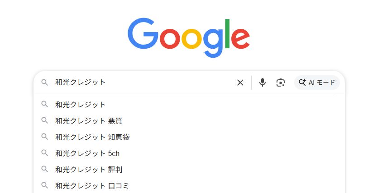Click magnifier icon beside 5ch suggestion

click(44, 153)
